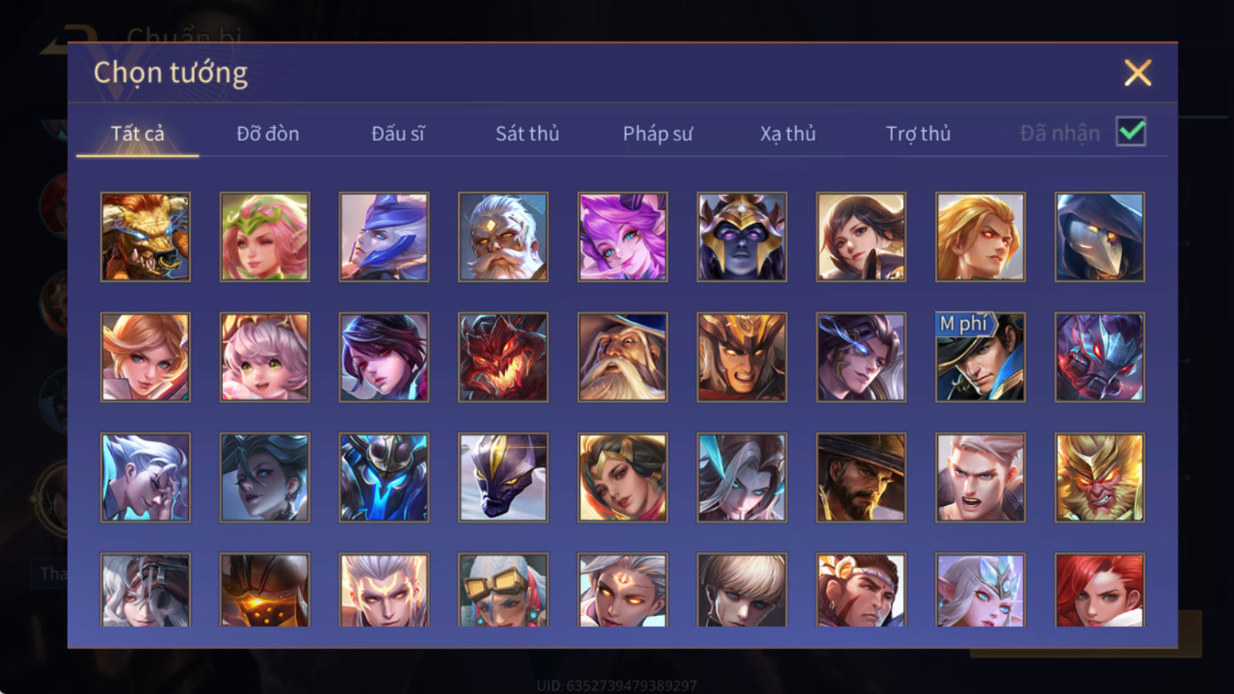Screen dimensions: 1234x694
Task: Open the Đấu sĩ category tab
Action: (398, 133)
